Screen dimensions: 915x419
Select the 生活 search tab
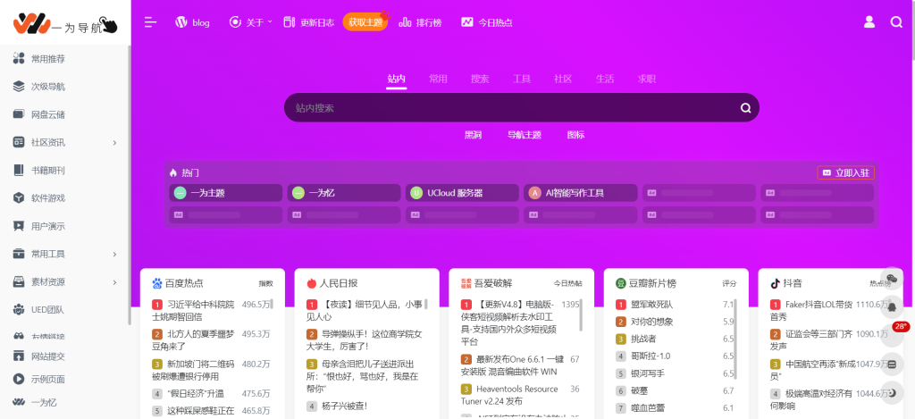(605, 79)
